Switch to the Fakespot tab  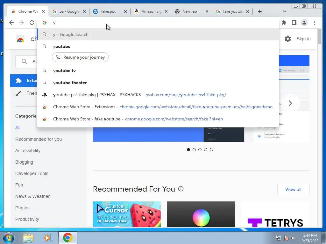pos(110,11)
